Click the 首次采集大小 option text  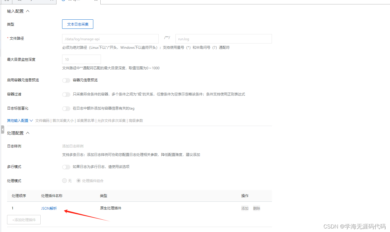tap(63, 121)
